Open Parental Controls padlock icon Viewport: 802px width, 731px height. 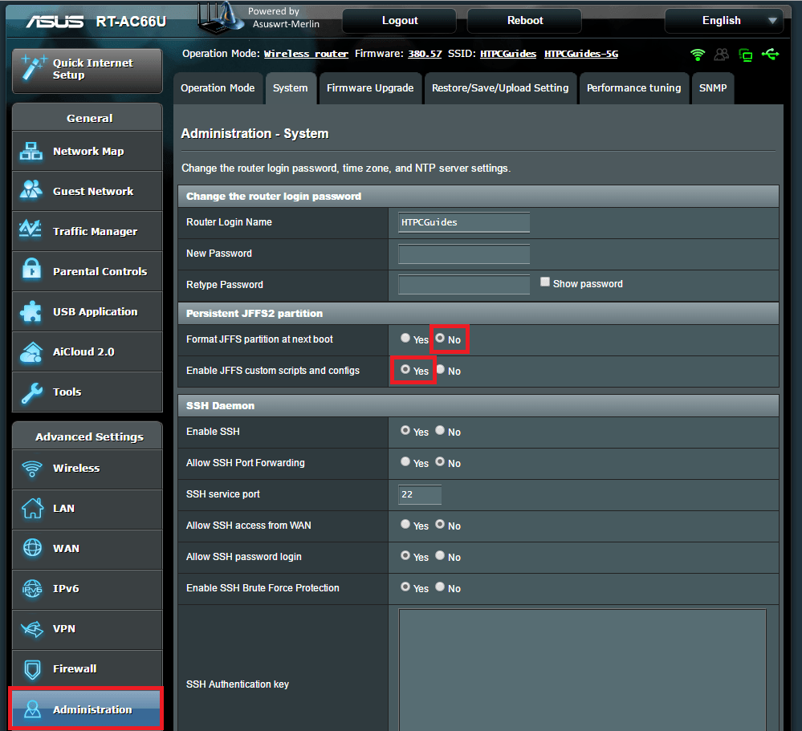[32, 271]
